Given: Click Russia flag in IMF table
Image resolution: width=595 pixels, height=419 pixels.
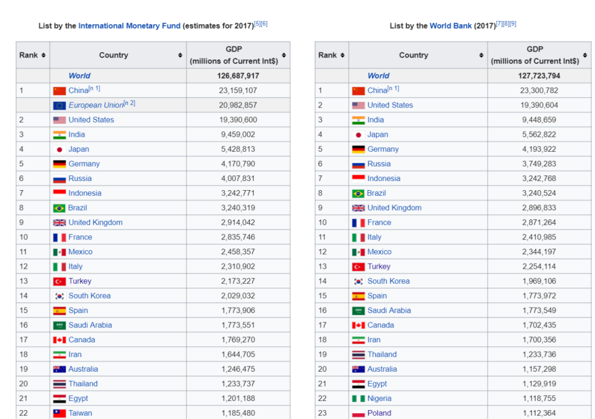Looking at the screenshot, I should coord(59,179).
